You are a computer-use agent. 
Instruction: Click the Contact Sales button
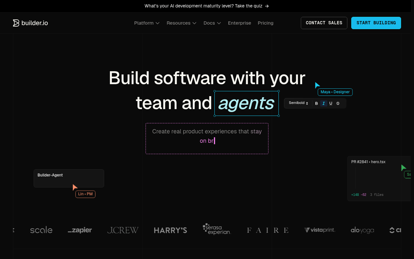coord(324,23)
